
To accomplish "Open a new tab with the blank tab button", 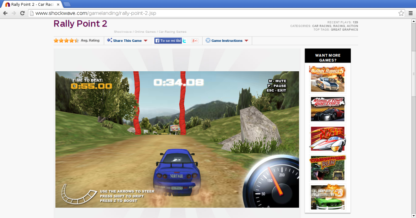I will click(x=67, y=4).
